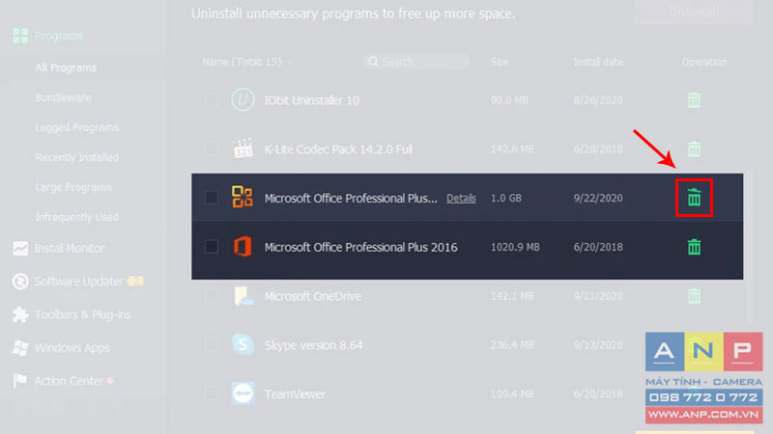
Task: Open Software Updater in the sidebar
Action: coord(78,282)
